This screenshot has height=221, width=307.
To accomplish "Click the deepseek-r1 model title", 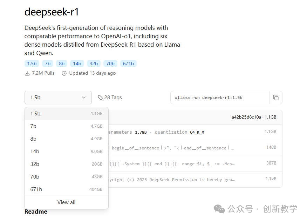I will pos(52,12).
